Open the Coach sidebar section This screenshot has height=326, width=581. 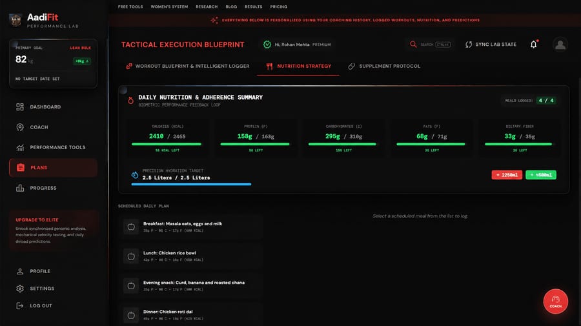(x=53, y=127)
